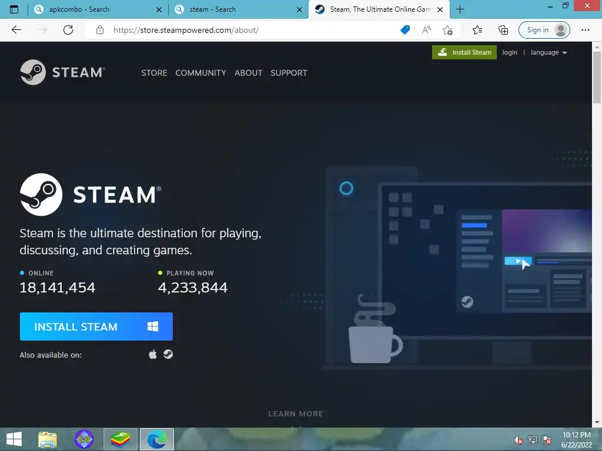Viewport: 602px width, 451px height.
Task: Switch to the apkcombo - Search tab
Action: [x=98, y=9]
